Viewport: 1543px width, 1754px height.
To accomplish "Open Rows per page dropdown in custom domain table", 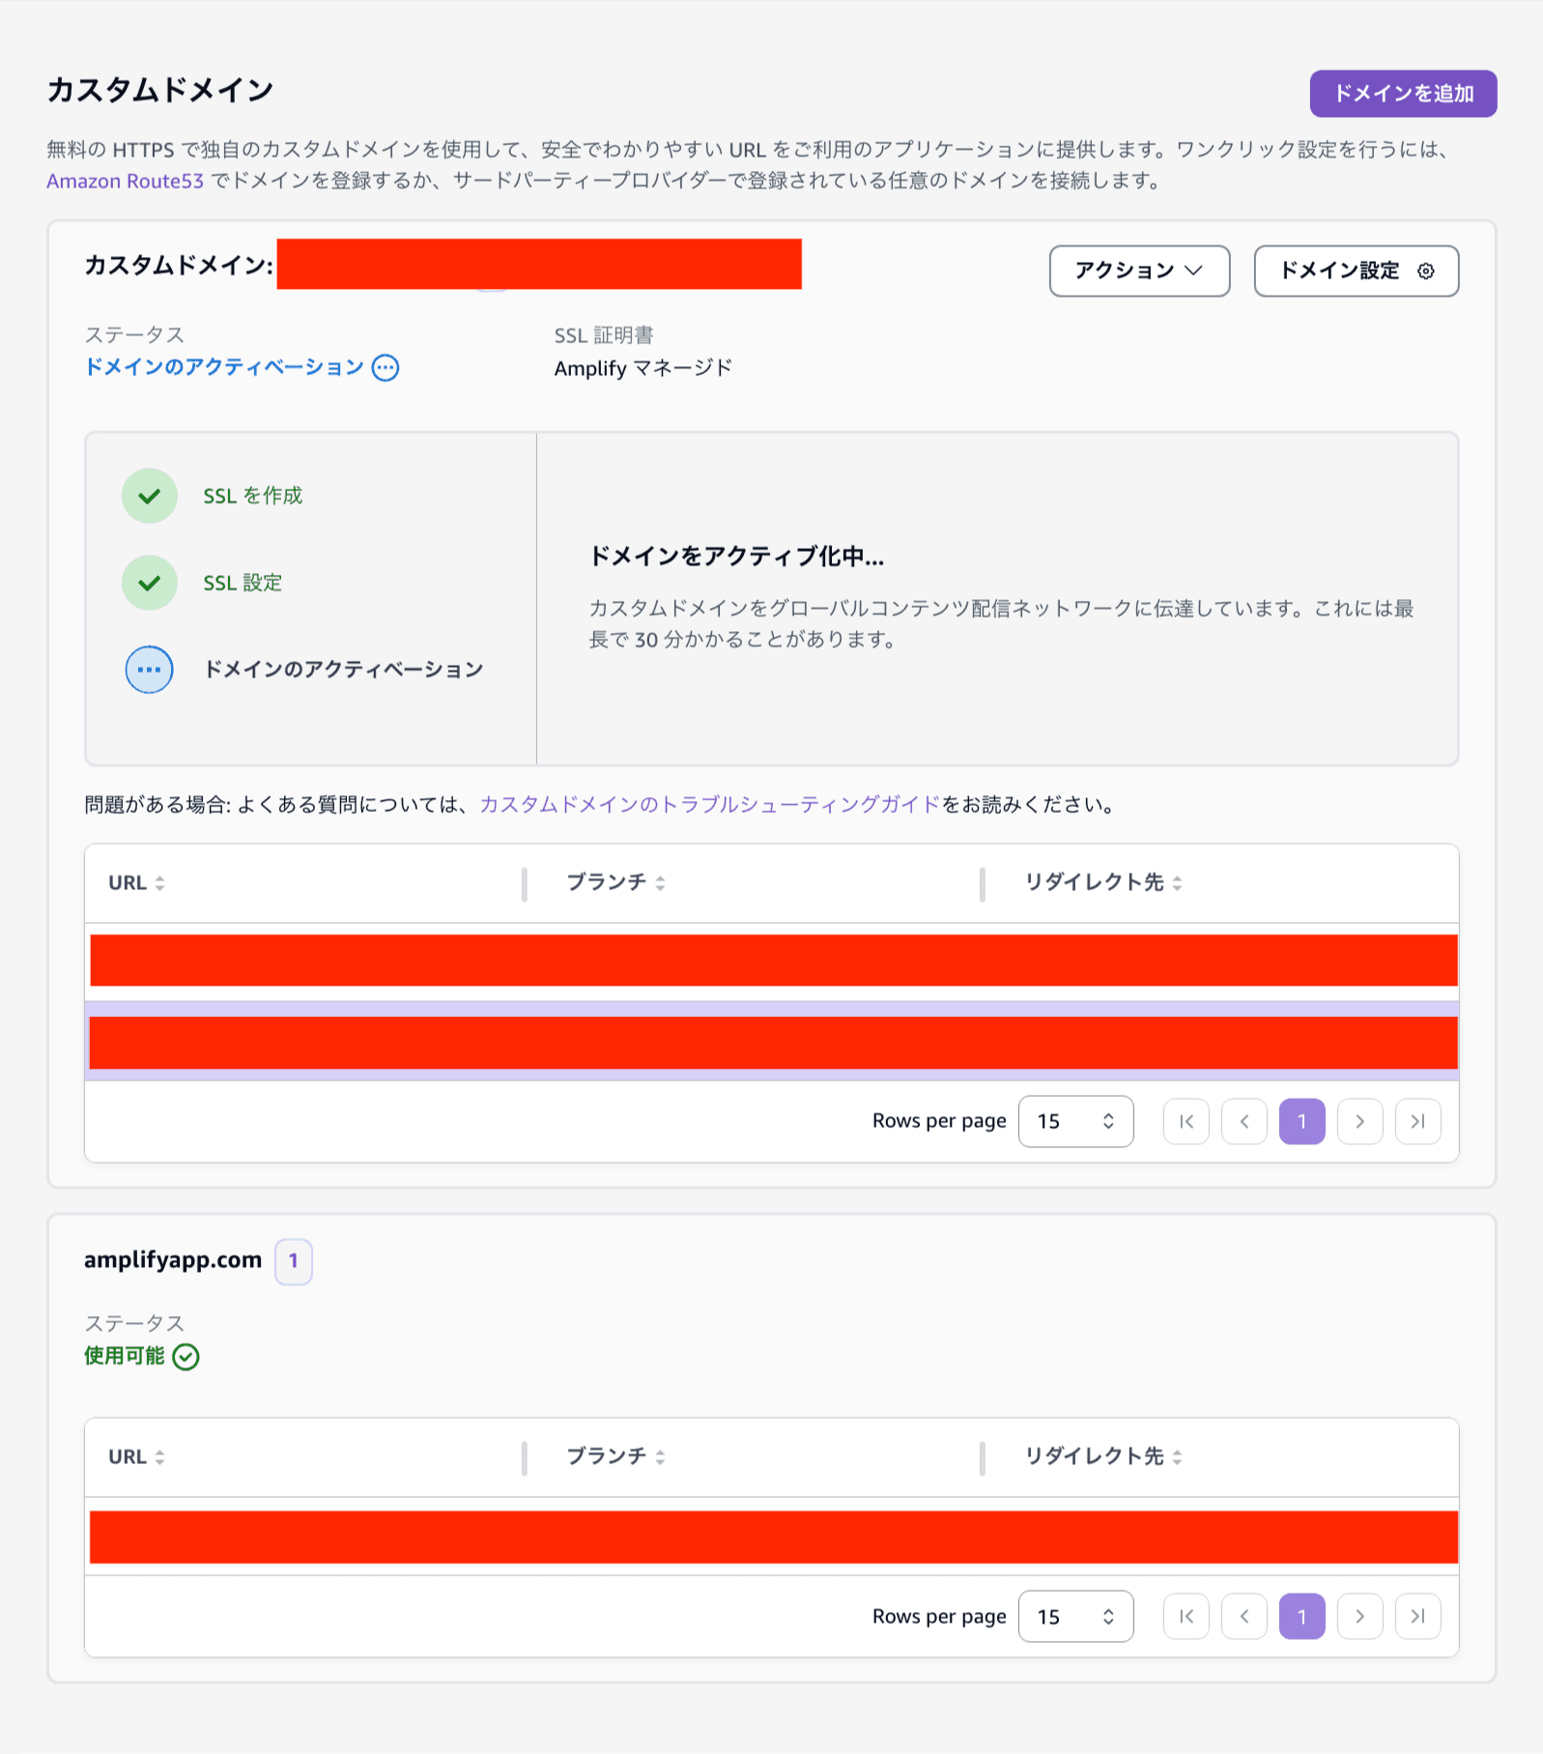I will tap(1075, 1121).
